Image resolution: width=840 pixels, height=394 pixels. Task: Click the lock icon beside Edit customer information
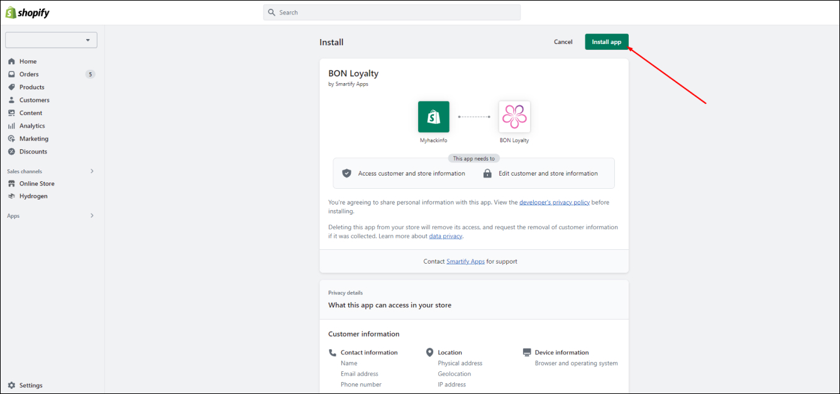(487, 173)
